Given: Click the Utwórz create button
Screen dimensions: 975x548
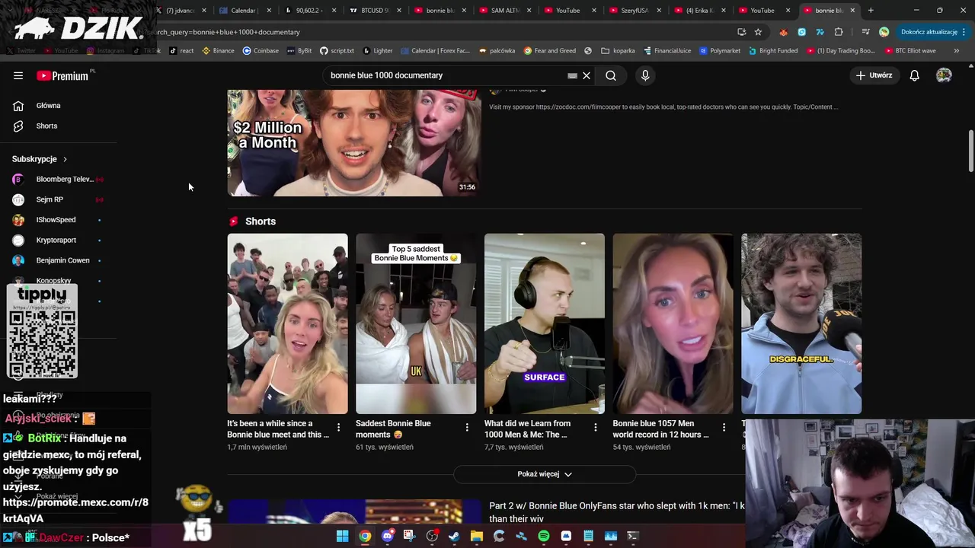Looking at the screenshot, I should coord(874,75).
